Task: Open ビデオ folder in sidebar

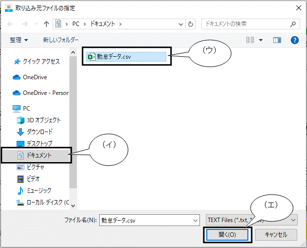Action: [28, 179]
